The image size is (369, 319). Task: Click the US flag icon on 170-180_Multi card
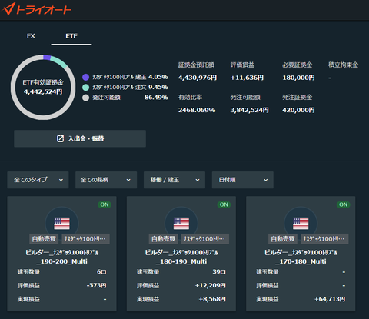pyautogui.click(x=301, y=224)
